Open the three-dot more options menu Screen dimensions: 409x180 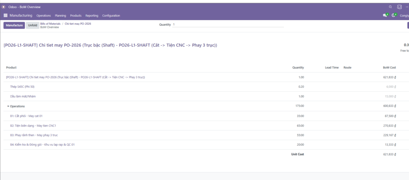tap(407, 7)
